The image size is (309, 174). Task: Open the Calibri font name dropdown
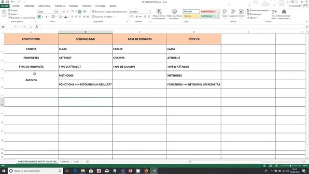[54, 12]
